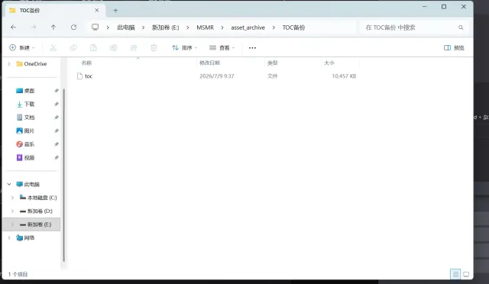The height and width of the screenshot is (284, 489).
Task: Sort by 类型 column header
Action: click(272, 63)
